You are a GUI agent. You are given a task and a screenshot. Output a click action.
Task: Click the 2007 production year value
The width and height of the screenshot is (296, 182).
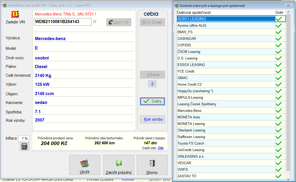40,120
